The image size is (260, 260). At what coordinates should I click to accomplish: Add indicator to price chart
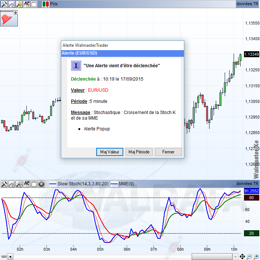pyautogui.click(x=12, y=4)
